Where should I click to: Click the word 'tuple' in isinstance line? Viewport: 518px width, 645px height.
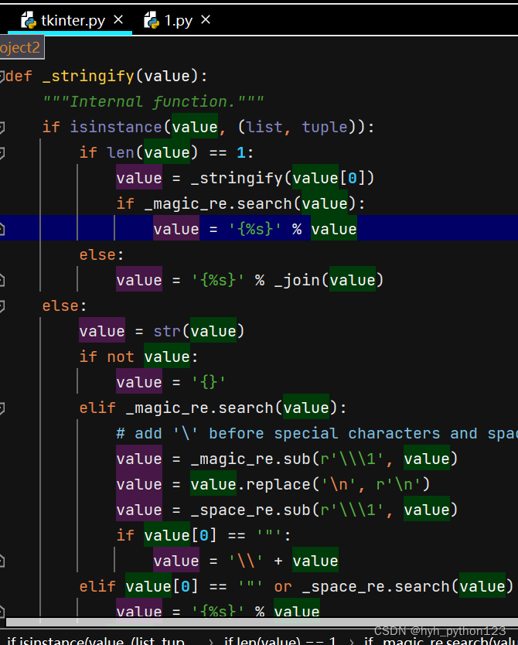pos(325,127)
